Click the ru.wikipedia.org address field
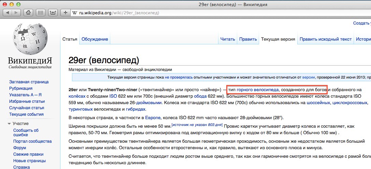The width and height of the screenshot is (371, 169). pos(220,13)
